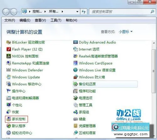Viewport: 157px width, 140px height.
Task: Open the recent pages dropdown beside navigation buttons
Action: coord(19,12)
